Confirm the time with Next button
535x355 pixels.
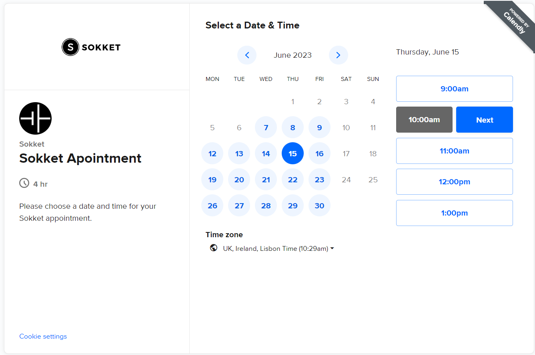tap(484, 120)
